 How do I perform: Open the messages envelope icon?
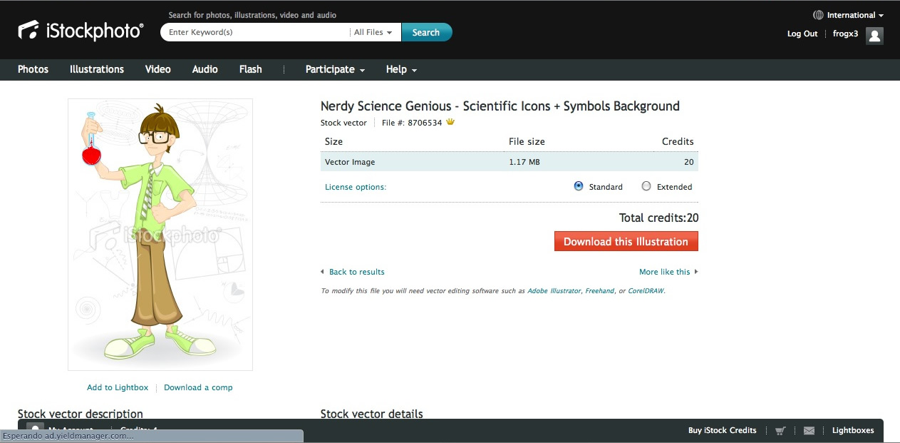pyautogui.click(x=809, y=430)
